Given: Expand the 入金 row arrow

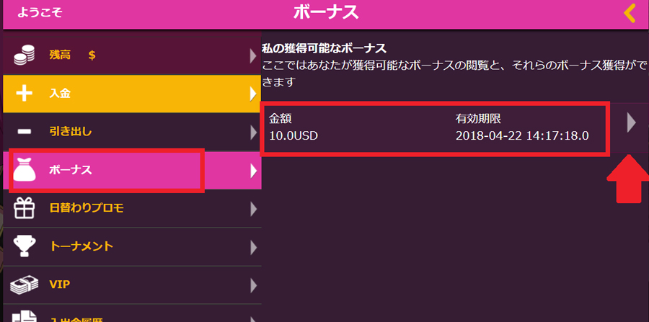Looking at the screenshot, I should [x=253, y=94].
